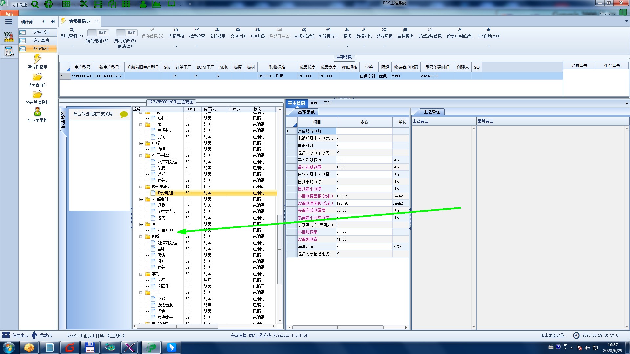630x354 pixels.
Task: Click the volume icon in system tray
Action: coord(587,348)
